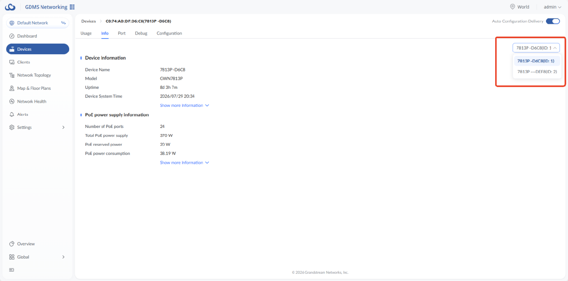This screenshot has width=568, height=281.
Task: Click the Overview pie chart icon
Action: pos(12,244)
